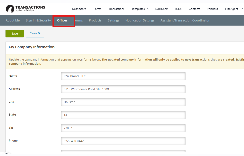The height and width of the screenshot is (156, 244).
Task: Open DocInbox
Action: coord(161,9)
